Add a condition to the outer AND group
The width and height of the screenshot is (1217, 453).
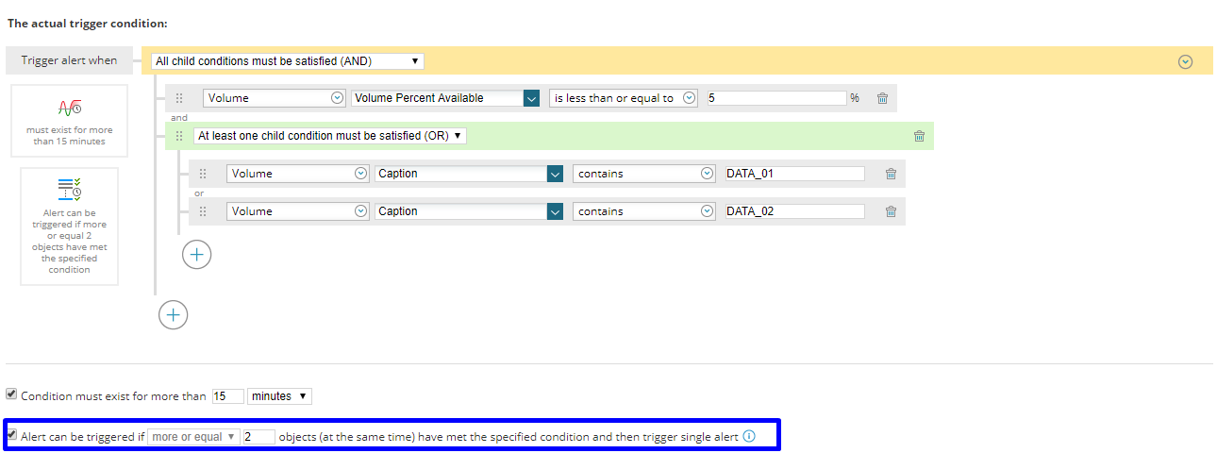point(173,314)
